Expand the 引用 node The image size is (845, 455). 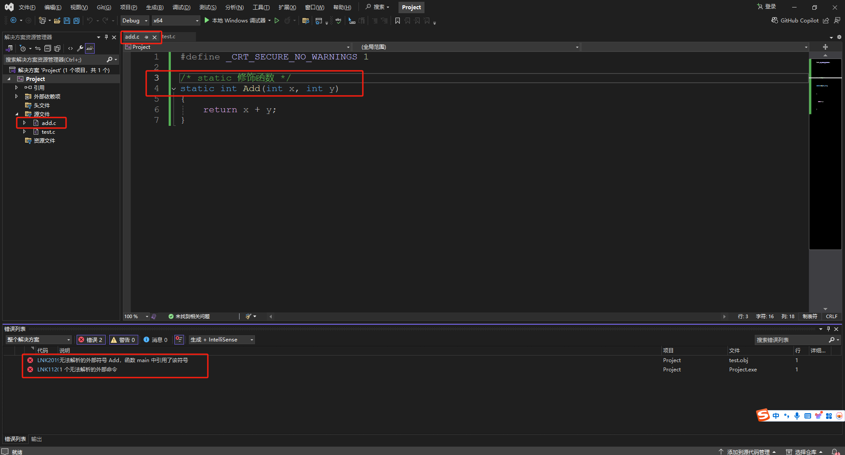point(17,88)
